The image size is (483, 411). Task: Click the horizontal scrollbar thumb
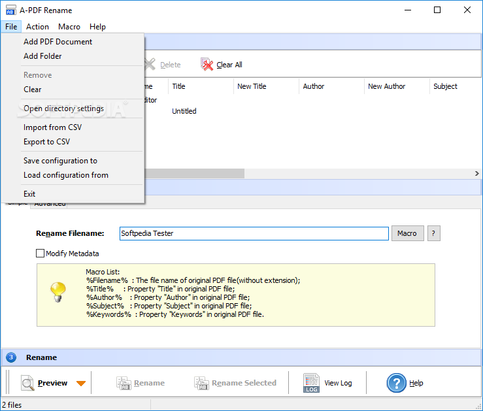tap(194, 173)
